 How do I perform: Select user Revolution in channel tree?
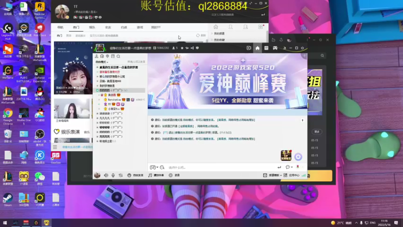[x=114, y=99]
